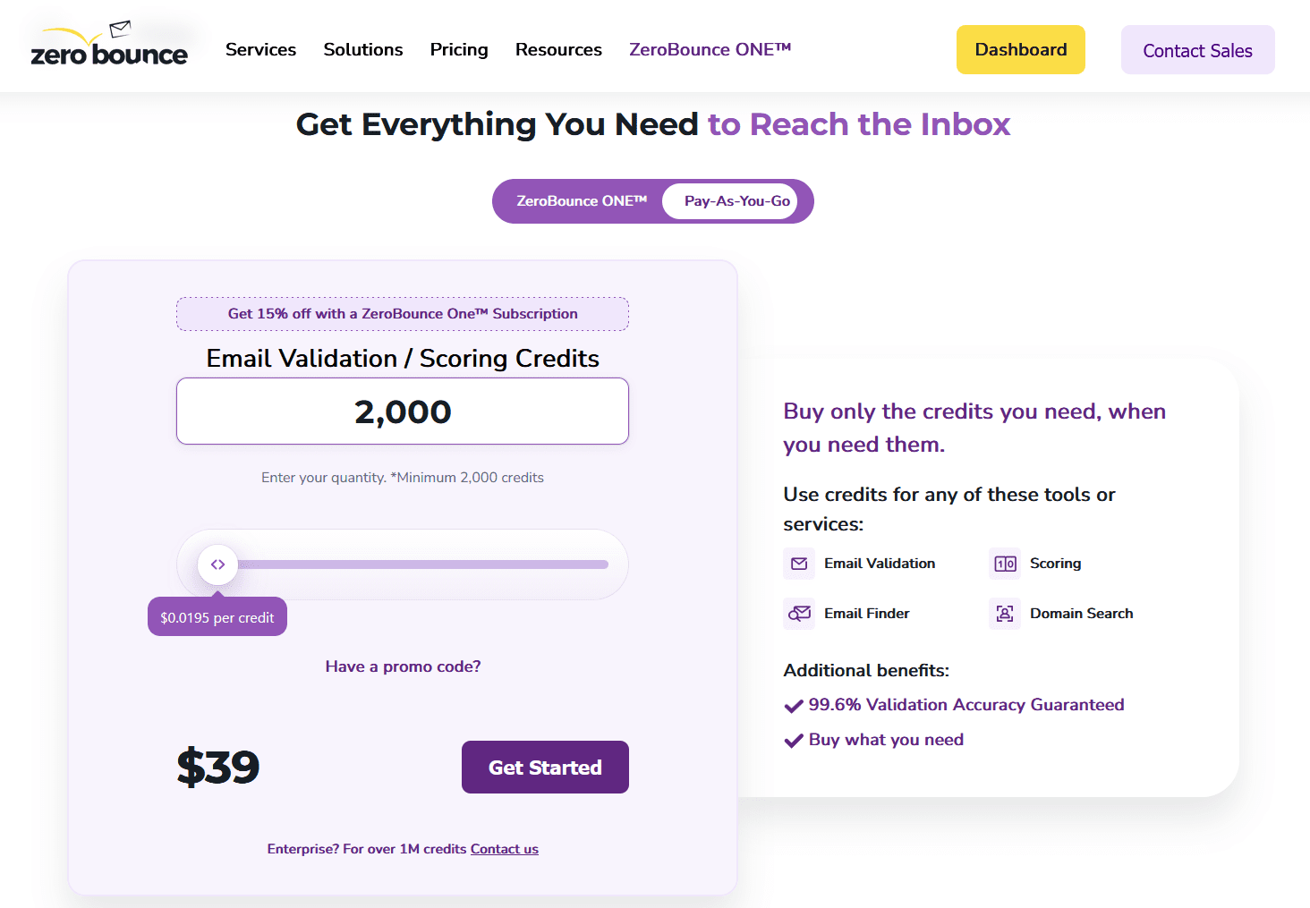Click the checkmark beside 99.6% Validation Accuracy
This screenshot has width=1310, height=908.
click(794, 706)
